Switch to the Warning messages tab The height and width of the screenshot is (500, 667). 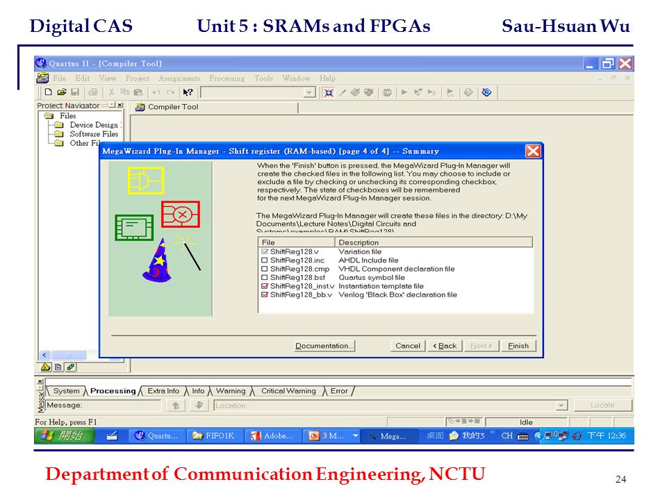coord(231,391)
